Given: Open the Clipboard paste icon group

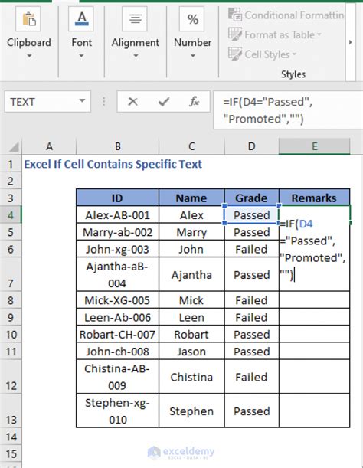Looking at the screenshot, I should tap(28, 19).
